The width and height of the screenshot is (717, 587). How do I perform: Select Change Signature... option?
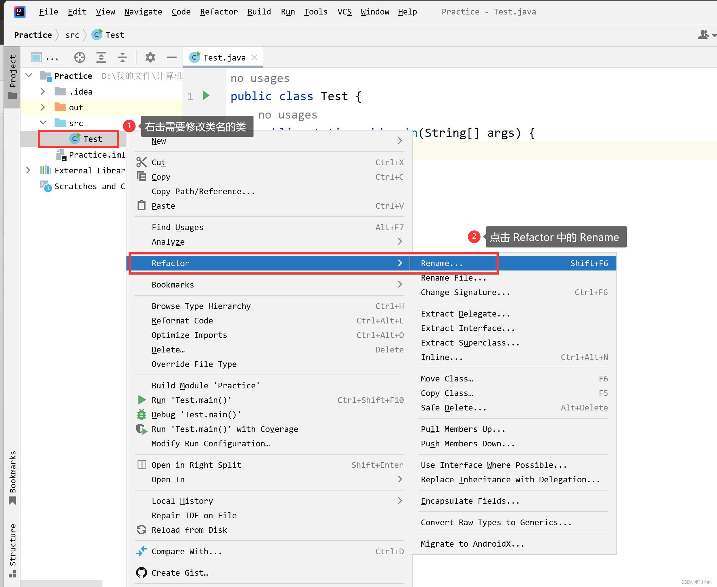point(513,292)
